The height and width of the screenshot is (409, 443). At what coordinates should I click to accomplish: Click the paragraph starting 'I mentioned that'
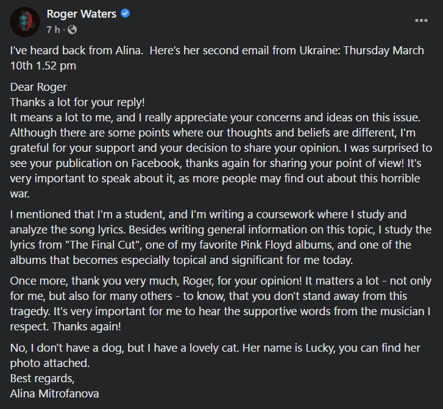[x=221, y=237]
